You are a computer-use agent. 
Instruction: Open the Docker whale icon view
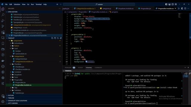click(3, 61)
